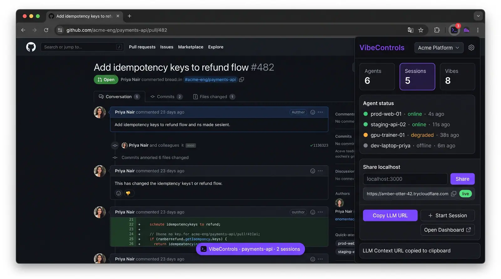This screenshot has height=279, width=501.
Task: Click the Share button
Action: coord(462,179)
